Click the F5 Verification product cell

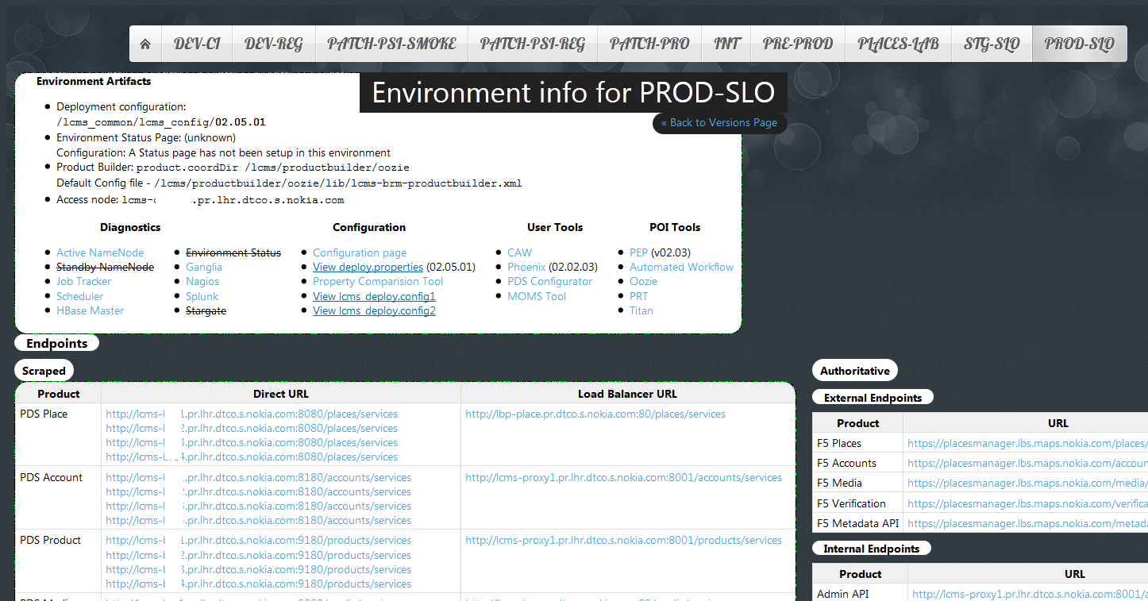(857, 503)
